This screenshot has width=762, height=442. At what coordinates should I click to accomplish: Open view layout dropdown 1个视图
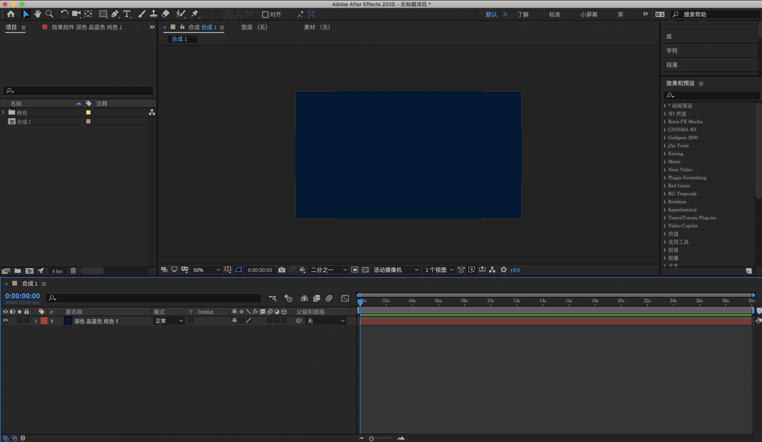click(439, 270)
